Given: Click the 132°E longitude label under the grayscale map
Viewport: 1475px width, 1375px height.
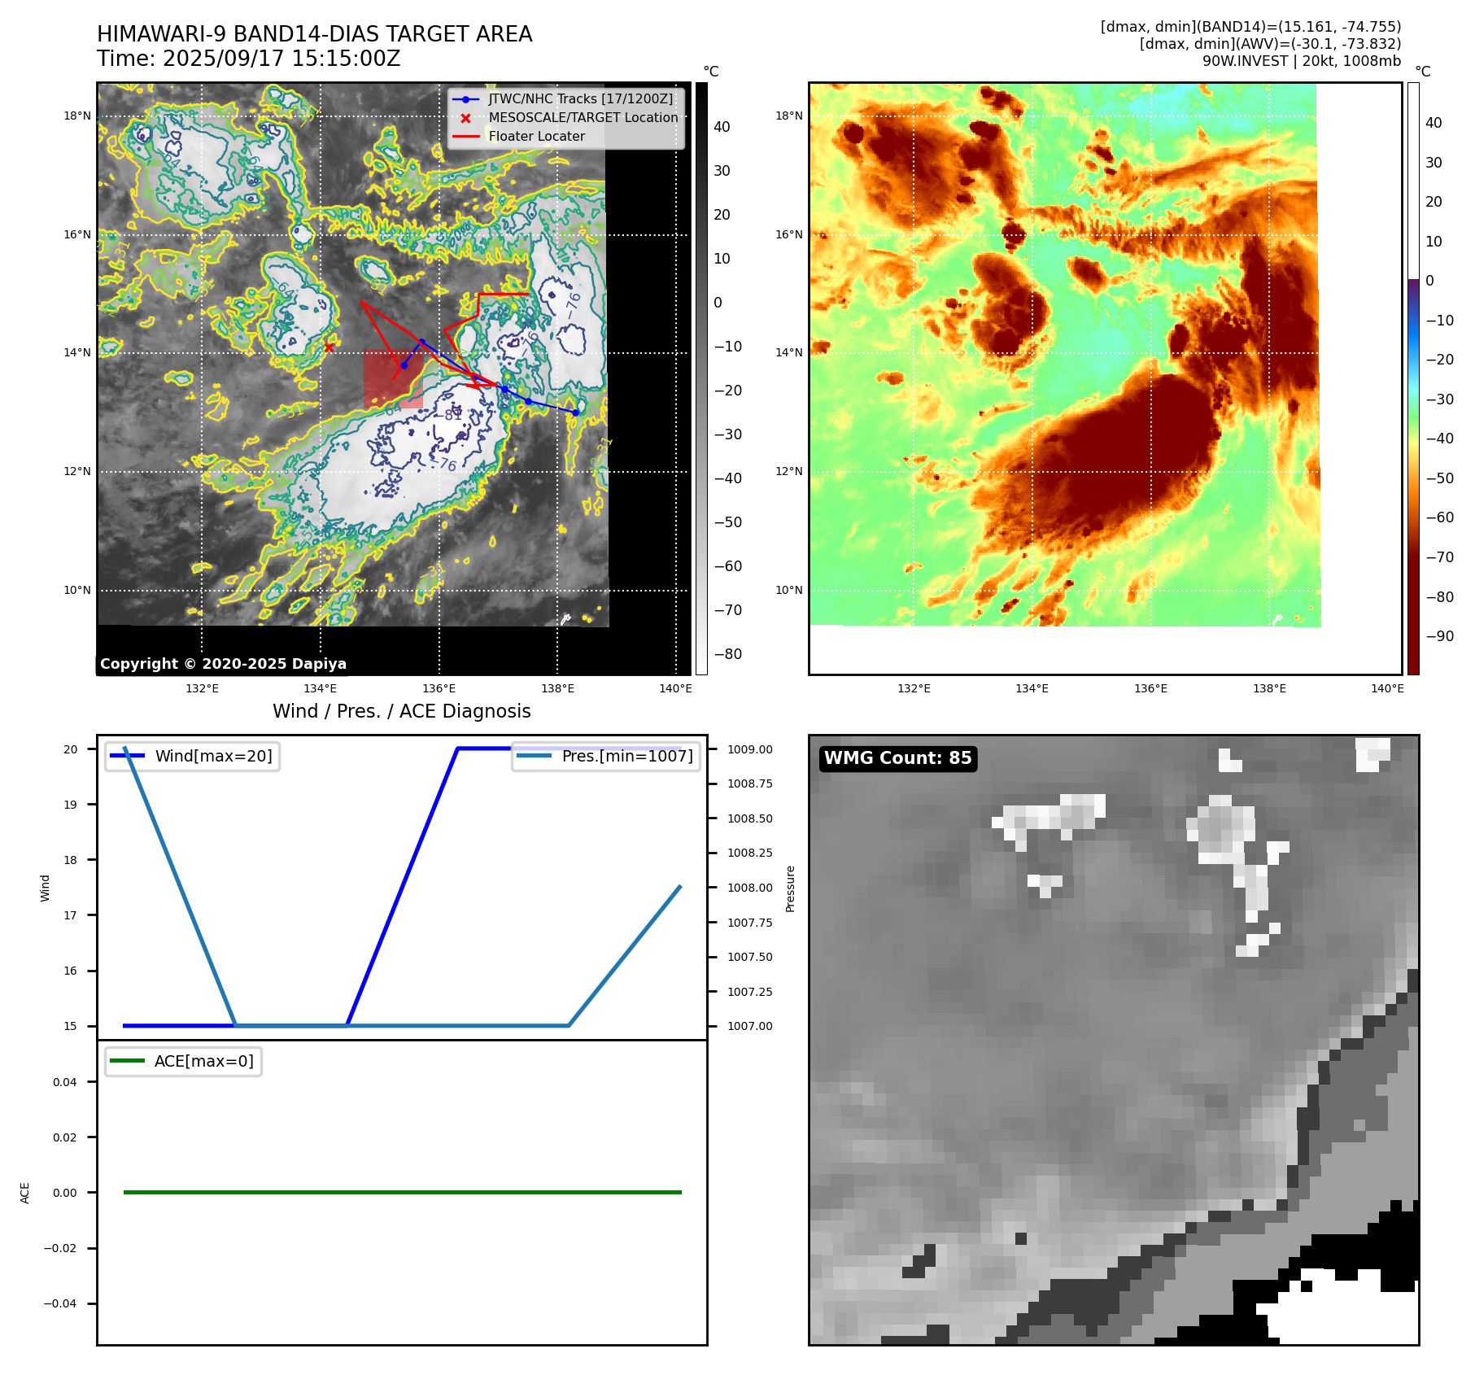Looking at the screenshot, I should 202,688.
